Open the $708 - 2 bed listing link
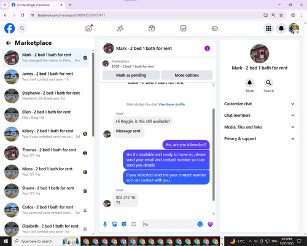This screenshot has height=246, width=307. 133,66
